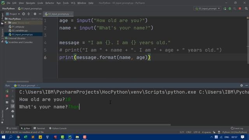This screenshot has height=140, width=249.
Task: Click HocPython breadcrumb in navigation bar
Action: [x=9, y=9]
